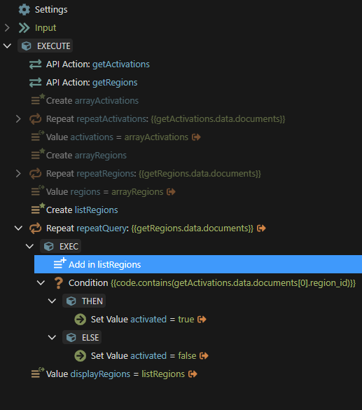The width and height of the screenshot is (362, 410).
Task: Click the Input double-chevron icon
Action: 25,28
